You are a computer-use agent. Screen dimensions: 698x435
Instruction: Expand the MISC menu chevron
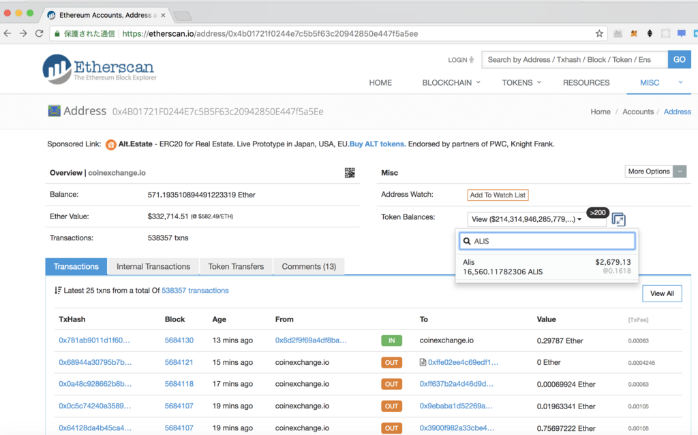coord(680,82)
